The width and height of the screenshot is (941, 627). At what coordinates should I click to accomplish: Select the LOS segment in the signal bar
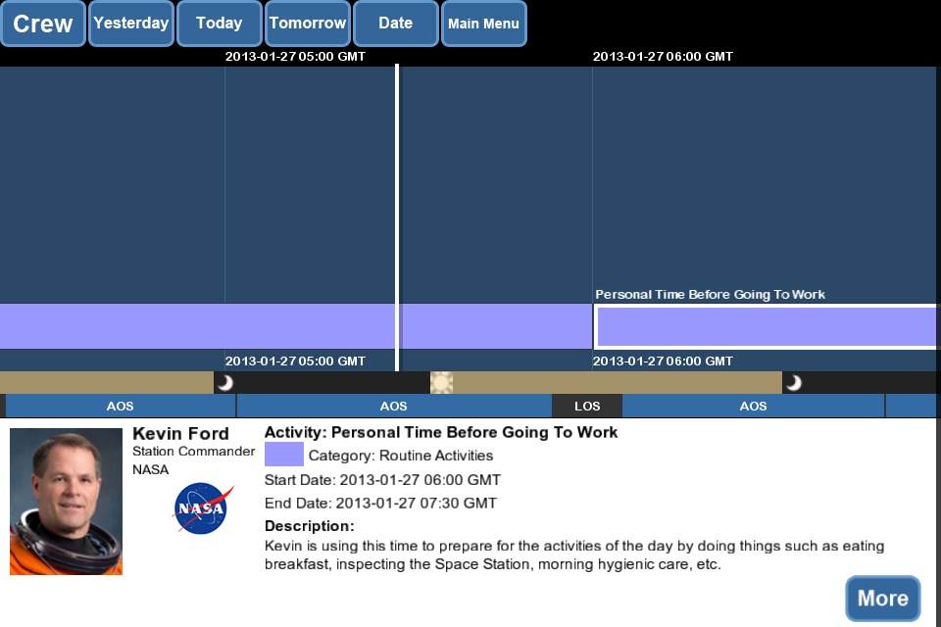coord(587,407)
